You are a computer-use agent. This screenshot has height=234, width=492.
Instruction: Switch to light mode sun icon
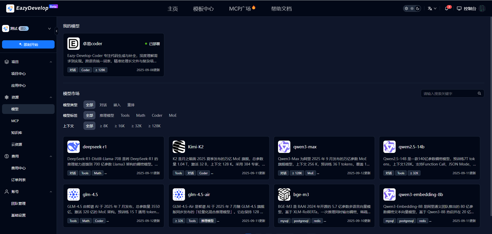tap(412, 8)
